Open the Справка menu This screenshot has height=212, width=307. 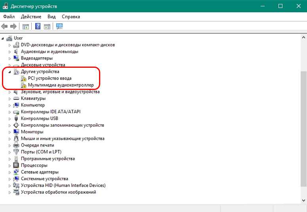pos(71,17)
